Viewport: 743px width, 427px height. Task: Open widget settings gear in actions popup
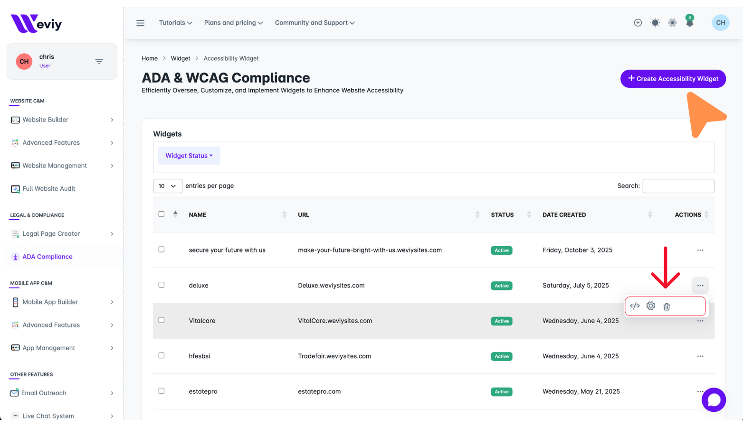click(x=651, y=306)
